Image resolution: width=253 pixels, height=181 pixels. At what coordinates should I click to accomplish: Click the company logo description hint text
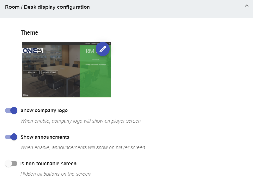80,121
